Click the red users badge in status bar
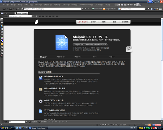Screen dimensions: 163x130 (158, 125)
